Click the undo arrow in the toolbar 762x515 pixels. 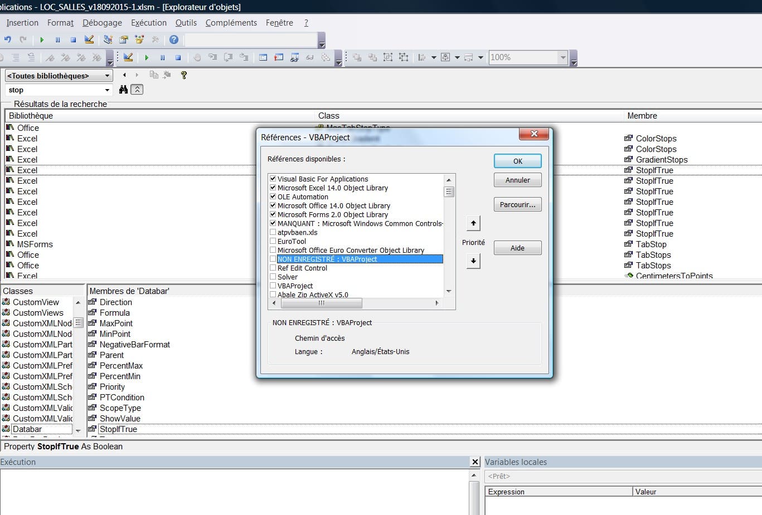click(x=8, y=40)
